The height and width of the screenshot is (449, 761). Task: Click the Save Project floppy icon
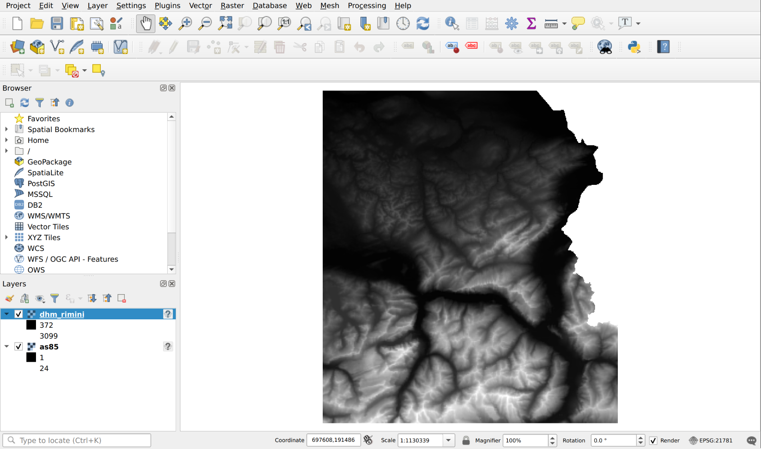pos(57,24)
